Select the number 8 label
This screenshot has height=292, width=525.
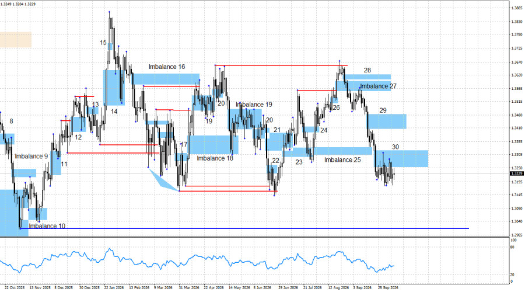12,121
